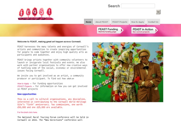Screen dimensions: 181x121
Task: Open the Contact Us tab
Action: [153, 22]
